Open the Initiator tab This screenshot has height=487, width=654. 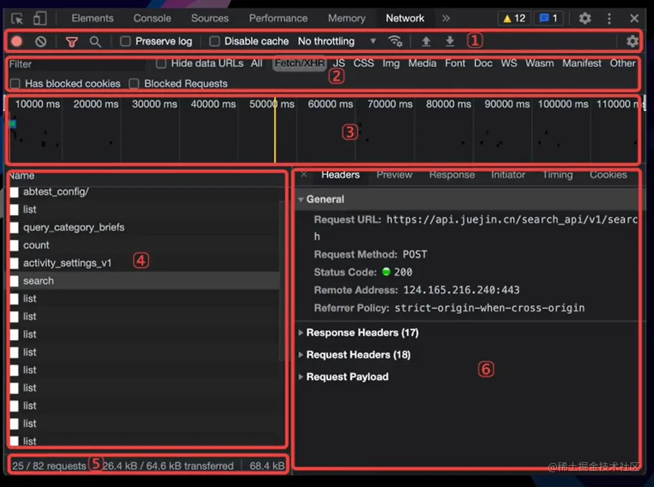[508, 175]
